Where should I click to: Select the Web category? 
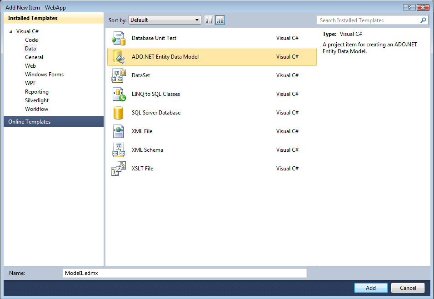coord(30,65)
